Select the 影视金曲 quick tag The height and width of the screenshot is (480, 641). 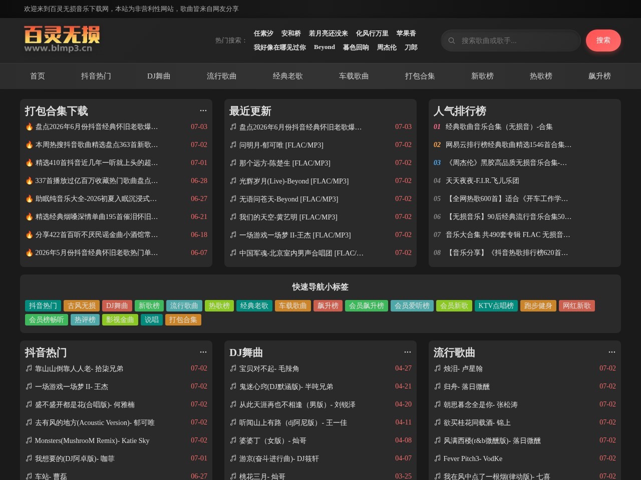point(120,319)
